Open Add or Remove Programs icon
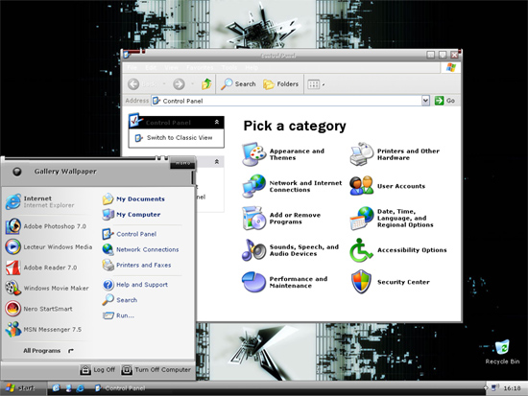The image size is (528, 396). pos(254,218)
